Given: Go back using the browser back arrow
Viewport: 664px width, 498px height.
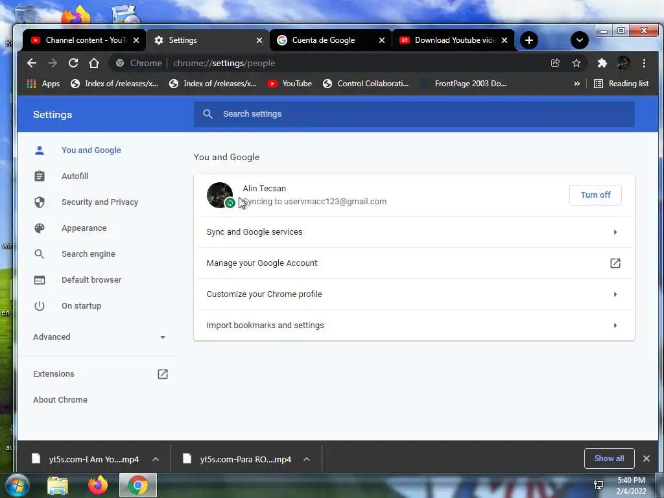Looking at the screenshot, I should pos(32,63).
